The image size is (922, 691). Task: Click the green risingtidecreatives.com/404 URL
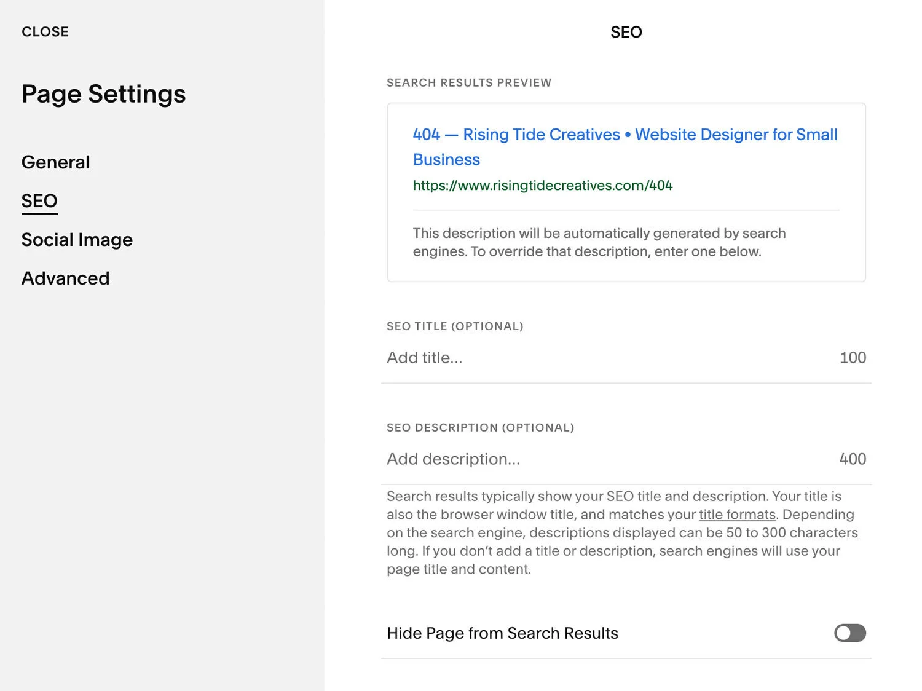tap(543, 186)
